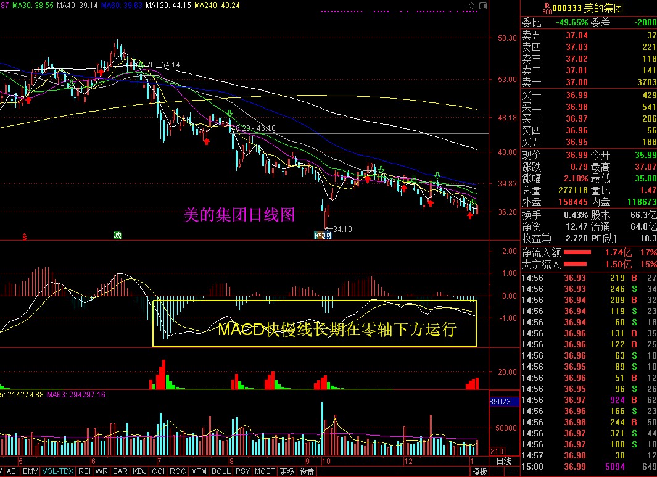Click the 委比 -49.65% value

[572, 22]
